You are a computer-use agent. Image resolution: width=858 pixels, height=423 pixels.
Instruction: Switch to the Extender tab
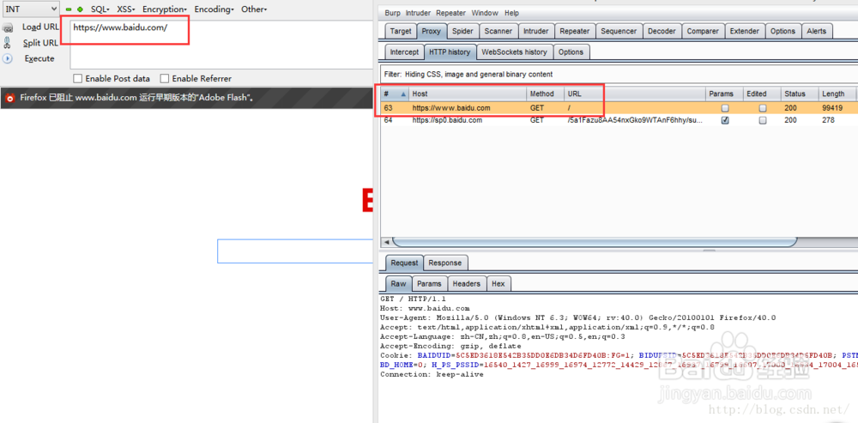[744, 31]
